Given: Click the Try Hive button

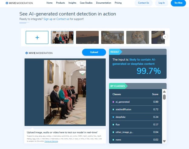Looking at the screenshot, I should coord(178,3).
